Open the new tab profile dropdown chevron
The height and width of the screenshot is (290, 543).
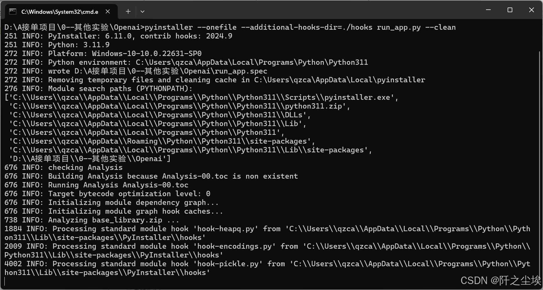pos(142,11)
